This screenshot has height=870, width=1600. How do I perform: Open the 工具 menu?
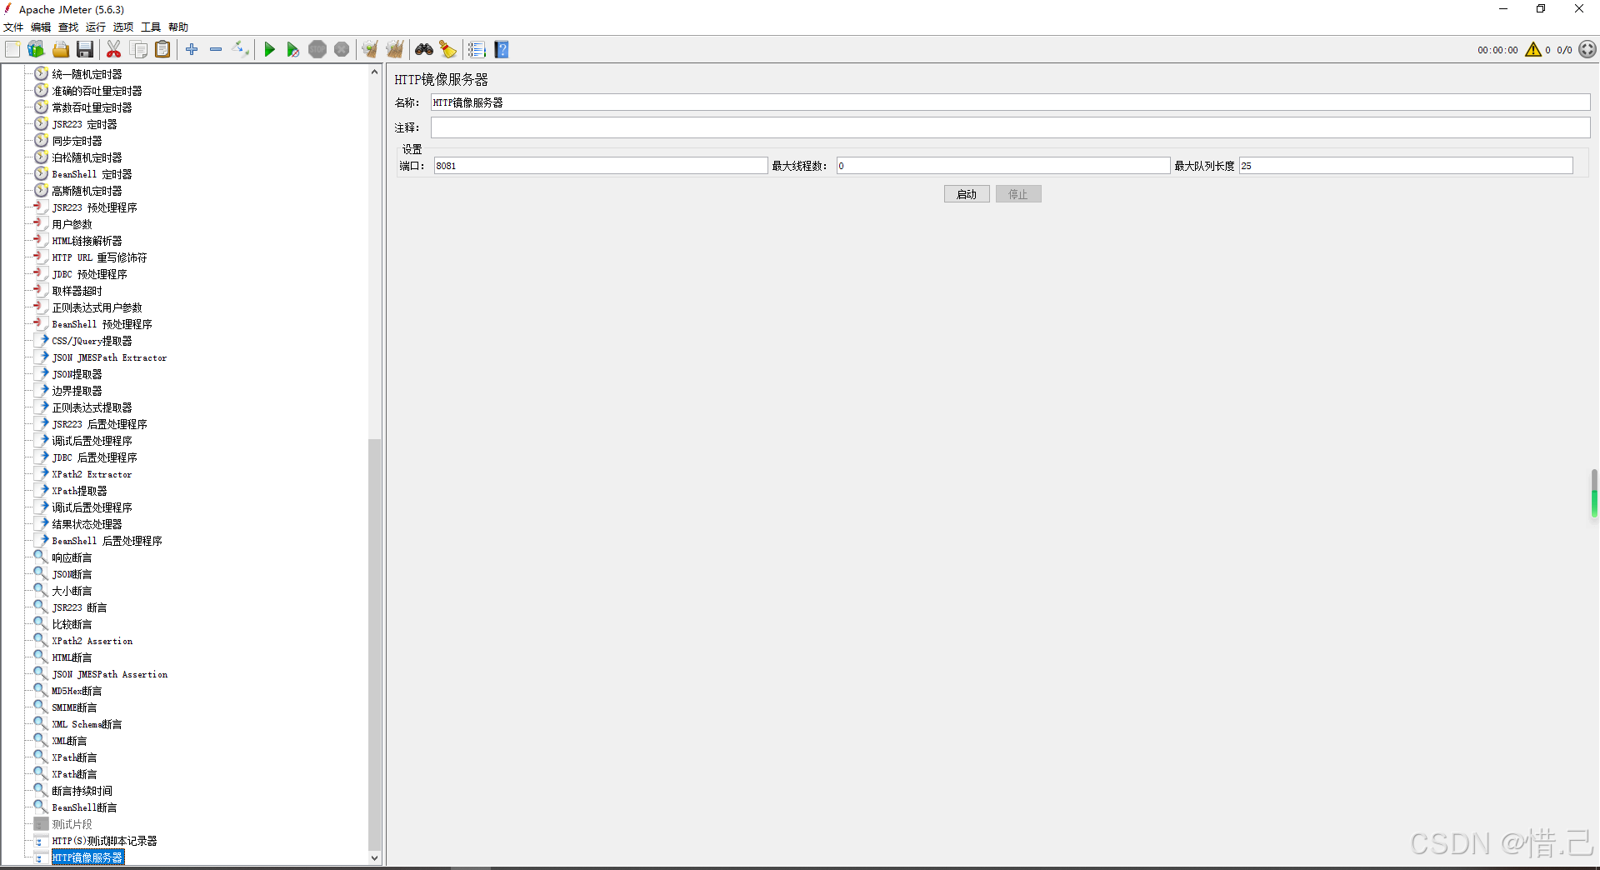pyautogui.click(x=151, y=27)
